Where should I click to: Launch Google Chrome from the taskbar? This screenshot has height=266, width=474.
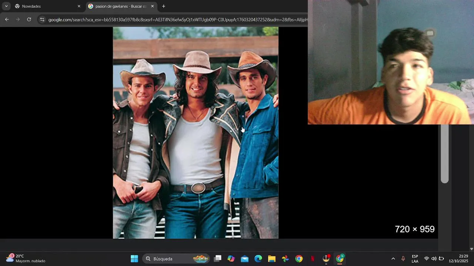coord(299,259)
